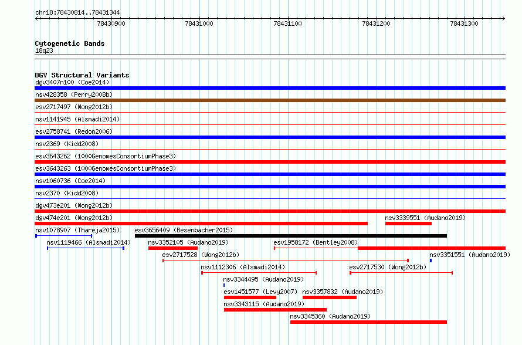This screenshot has height=345, width=522.
Task: Open variant nsv3343115 (Audano2019)
Action: 264,304
